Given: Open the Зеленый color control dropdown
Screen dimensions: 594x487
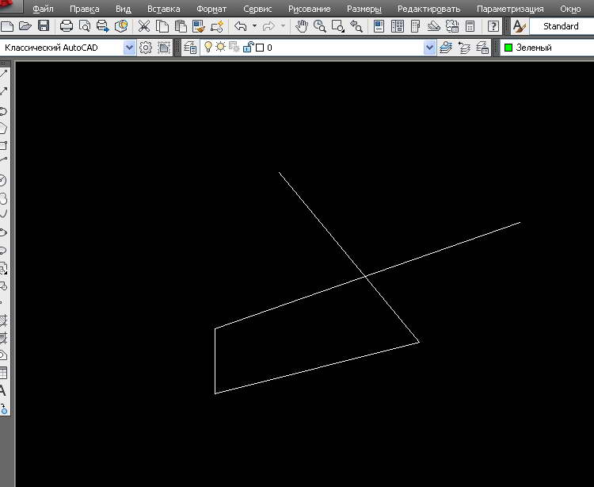Looking at the screenshot, I should click(547, 48).
